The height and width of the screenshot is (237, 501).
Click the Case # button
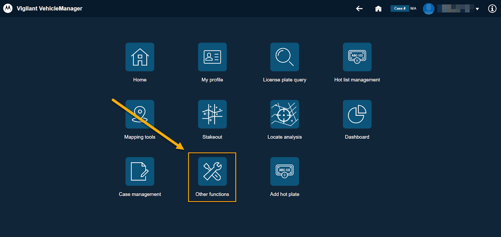coord(400,8)
